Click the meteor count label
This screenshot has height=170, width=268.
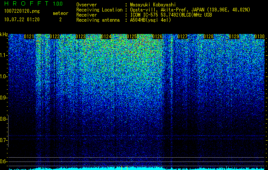61,13
